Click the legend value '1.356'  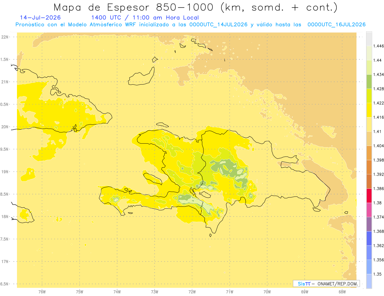379,260
